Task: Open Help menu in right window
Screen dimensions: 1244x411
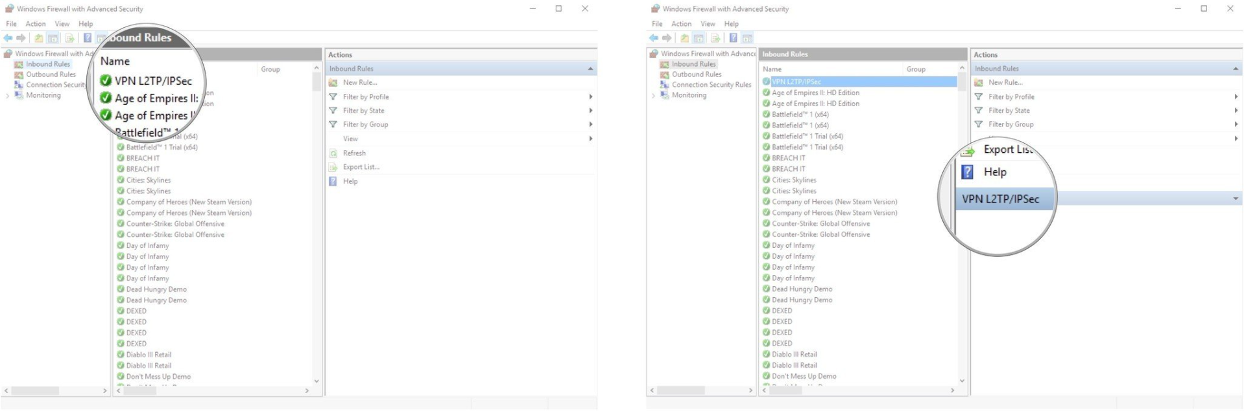Action: (x=732, y=24)
